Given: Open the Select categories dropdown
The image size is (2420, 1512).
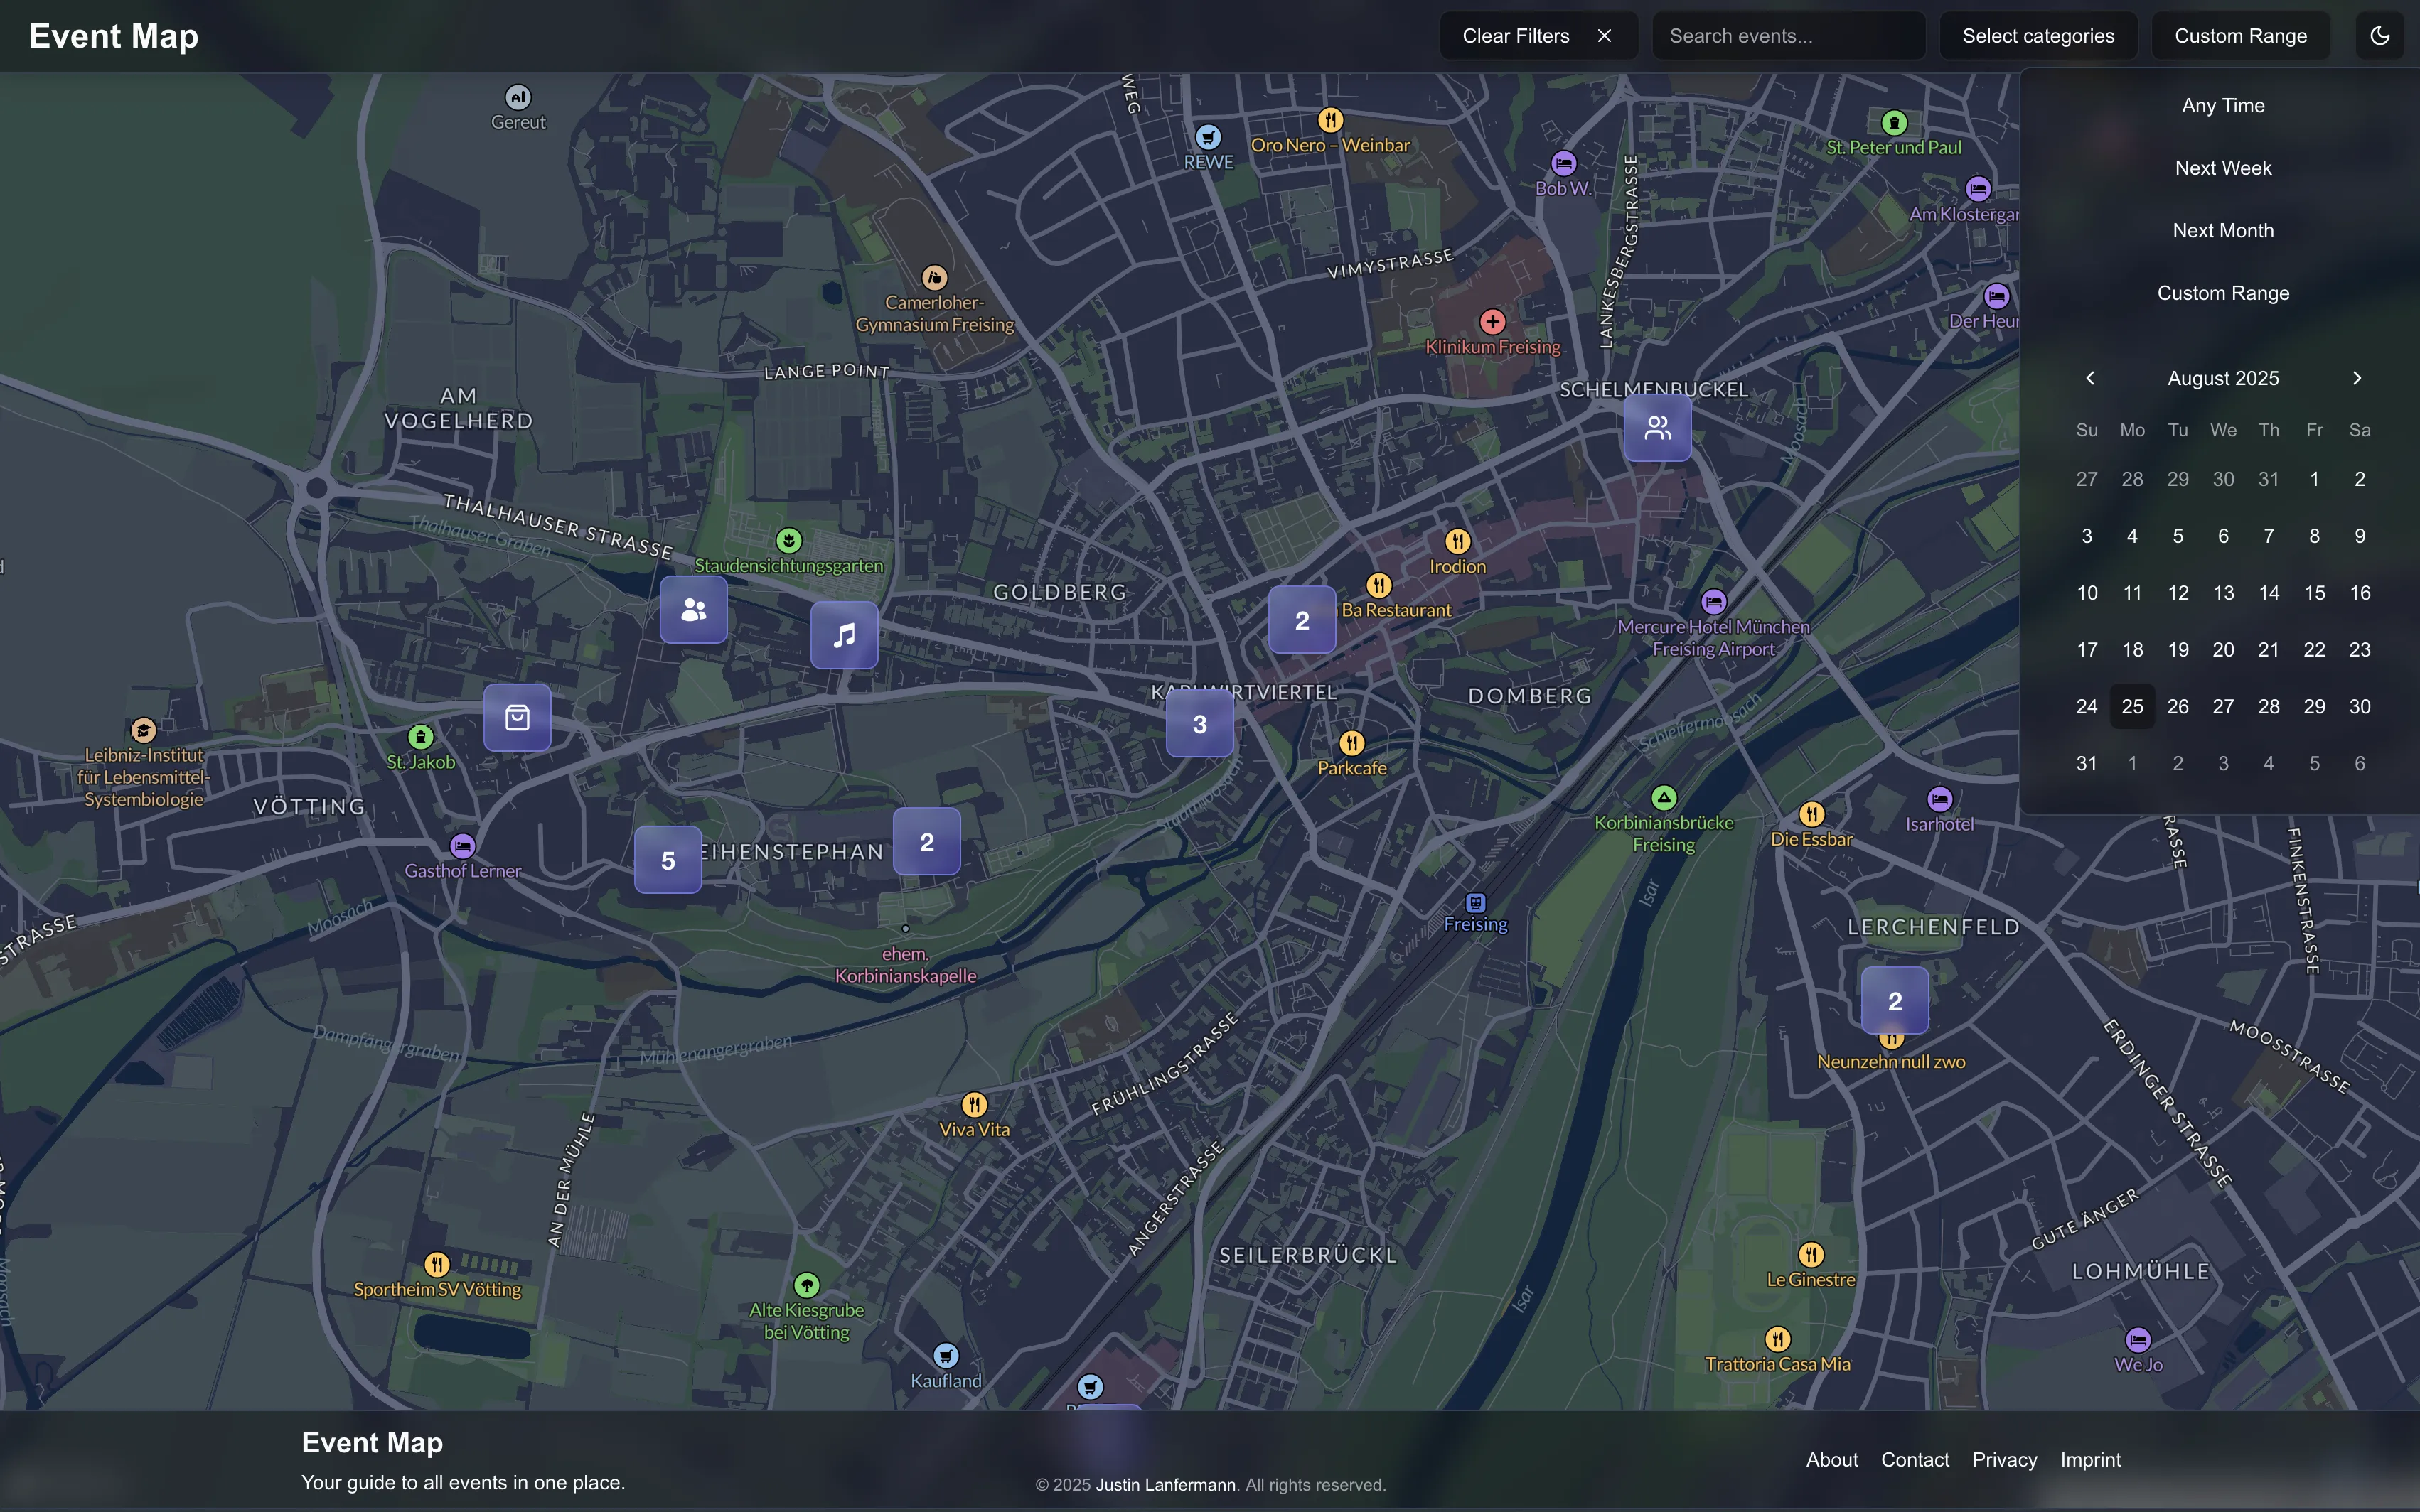Looking at the screenshot, I should point(2038,35).
